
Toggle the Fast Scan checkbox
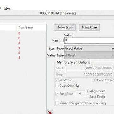[x=57, y=94]
